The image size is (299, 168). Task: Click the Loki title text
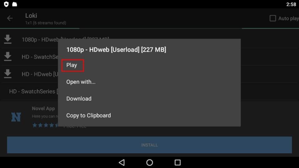31,16
